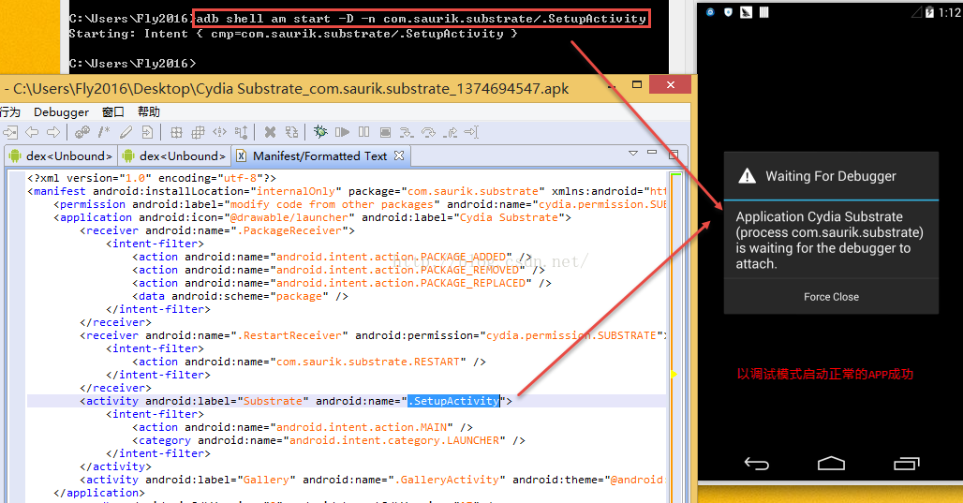The height and width of the screenshot is (503, 963).
Task: Click the stop debugger icon
Action: pos(385,132)
